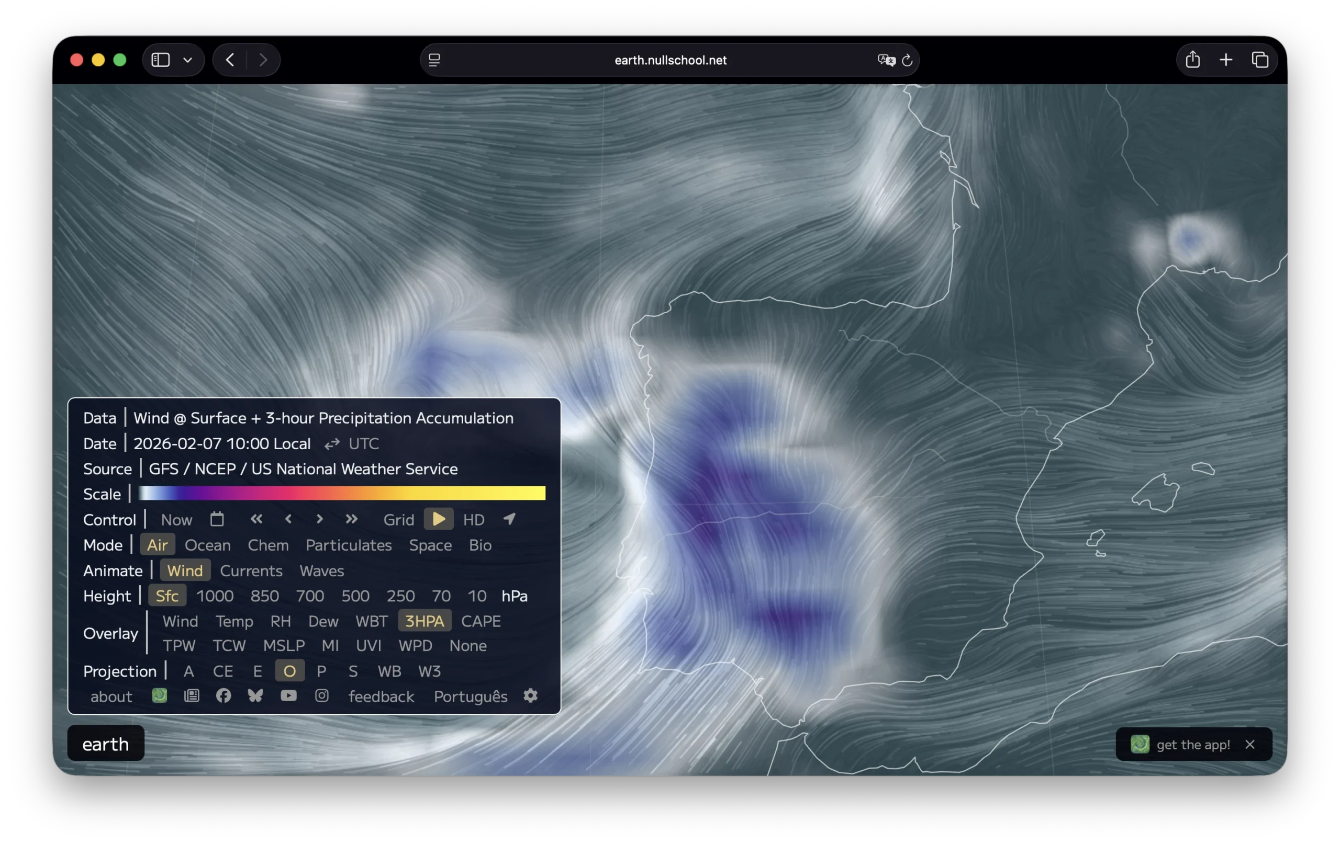The height and width of the screenshot is (845, 1340).
Task: Open the calendar date picker icon
Action: point(217,519)
